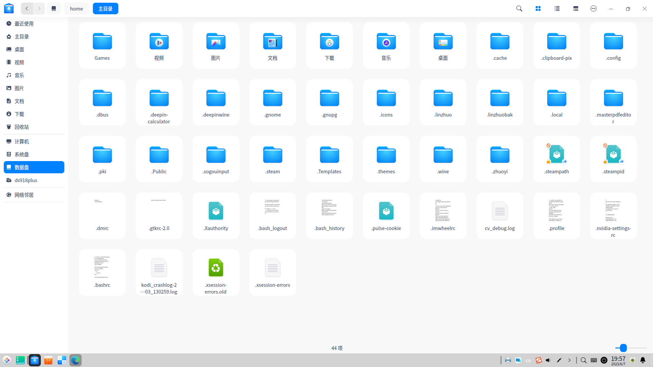Go back to previous folder
Image resolution: width=653 pixels, height=367 pixels.
[27, 8]
